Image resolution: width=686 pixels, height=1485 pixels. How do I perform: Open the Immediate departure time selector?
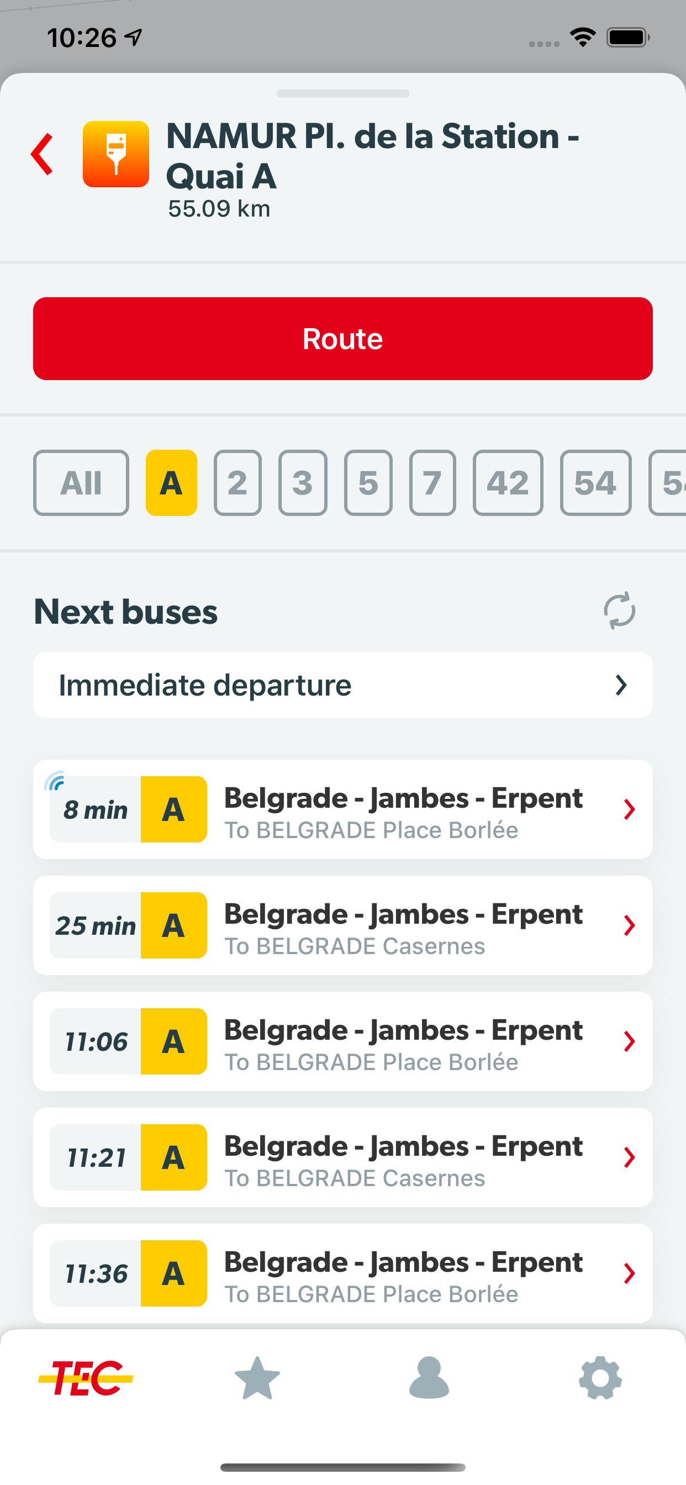click(x=342, y=685)
